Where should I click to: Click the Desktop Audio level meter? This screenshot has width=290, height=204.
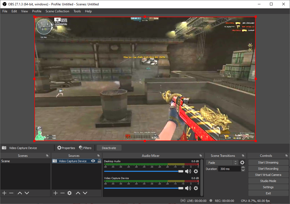tap(151, 164)
